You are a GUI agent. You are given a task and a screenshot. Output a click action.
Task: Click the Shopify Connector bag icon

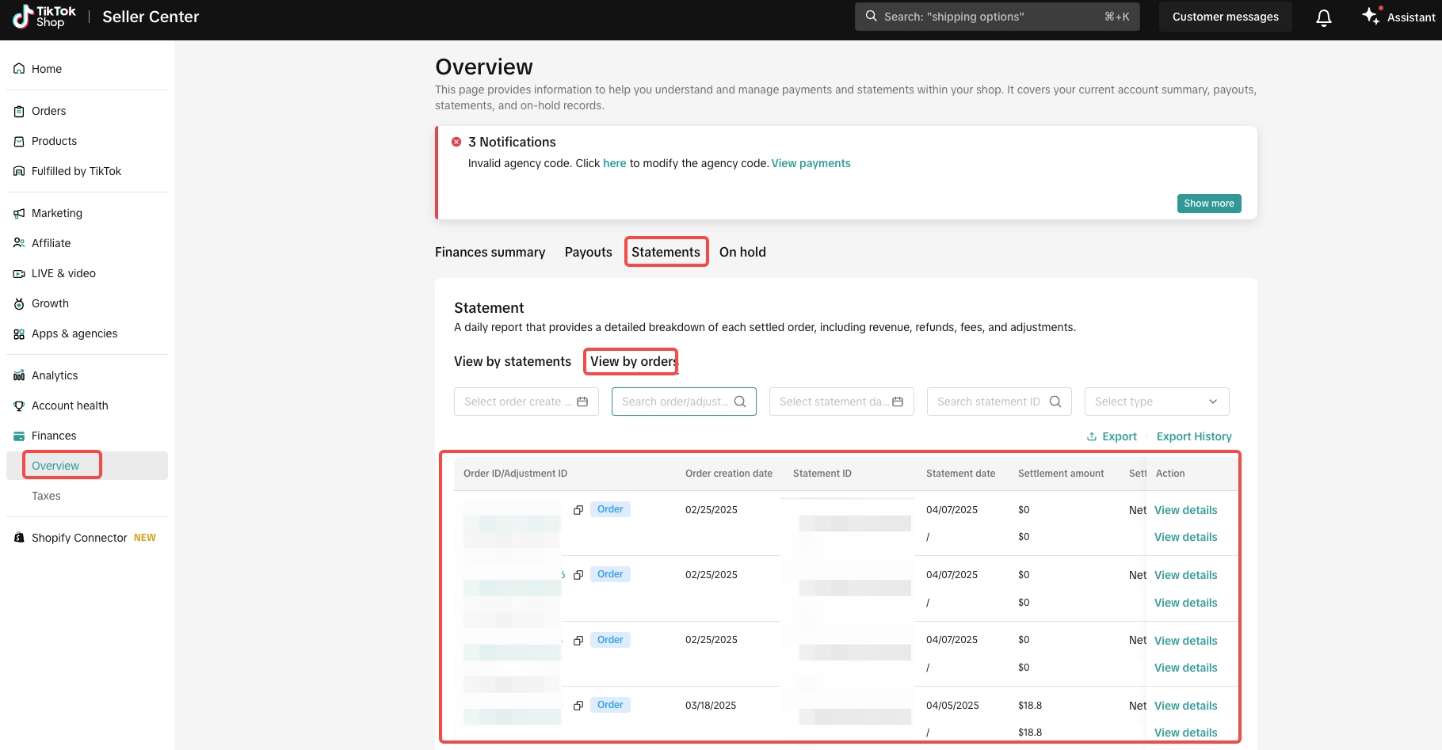click(x=19, y=538)
